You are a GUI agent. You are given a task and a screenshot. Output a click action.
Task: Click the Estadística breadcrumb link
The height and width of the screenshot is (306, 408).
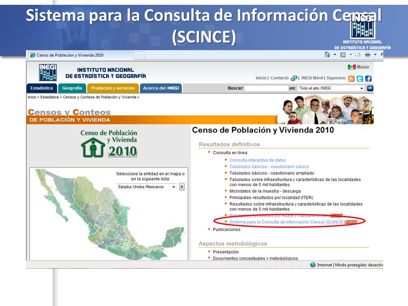[49, 97]
